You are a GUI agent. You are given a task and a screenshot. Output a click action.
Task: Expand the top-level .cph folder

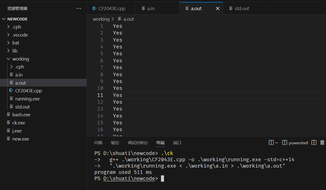coord(9,27)
